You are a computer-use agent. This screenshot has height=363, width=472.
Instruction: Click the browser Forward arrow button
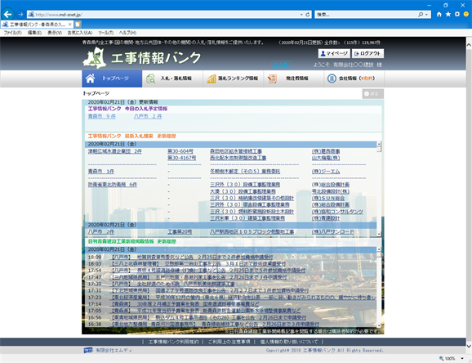point(20,14)
